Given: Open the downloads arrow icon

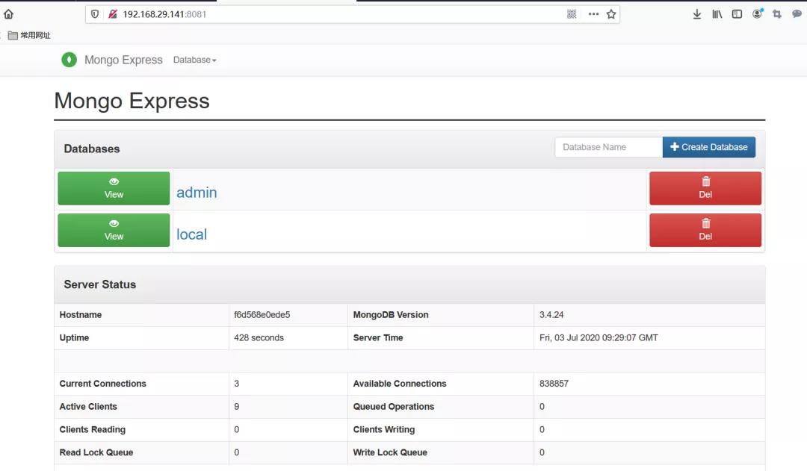Looking at the screenshot, I should pyautogui.click(x=697, y=14).
